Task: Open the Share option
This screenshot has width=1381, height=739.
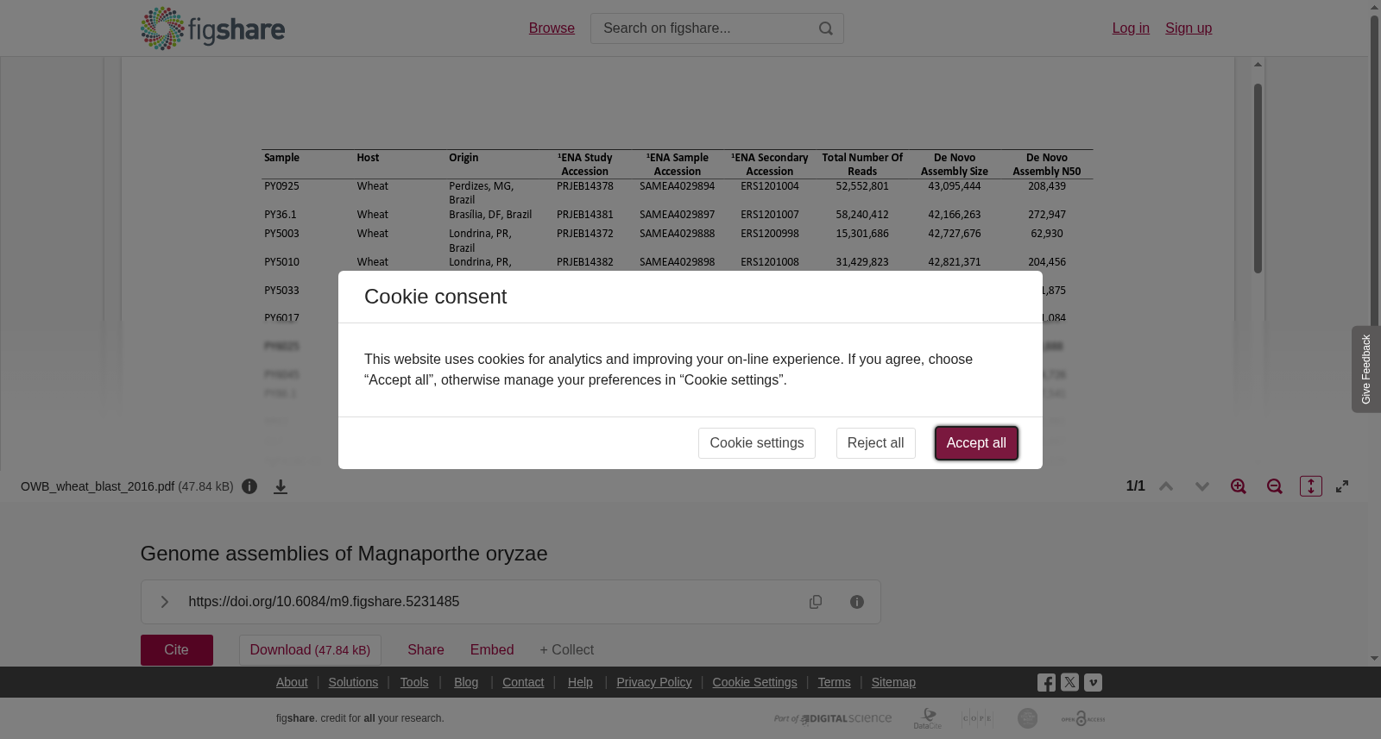Action: pos(426,650)
